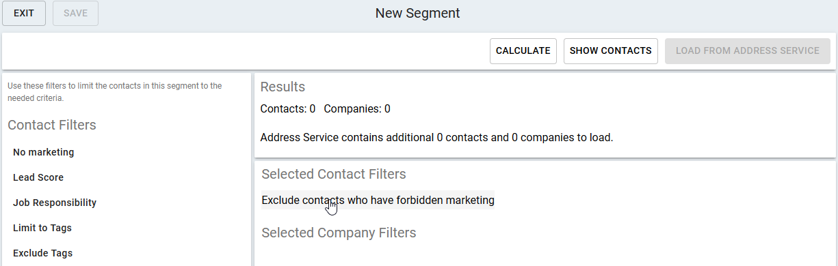The width and height of the screenshot is (838, 266).
Task: Click the Selected Company Filters heading
Action: (339, 233)
